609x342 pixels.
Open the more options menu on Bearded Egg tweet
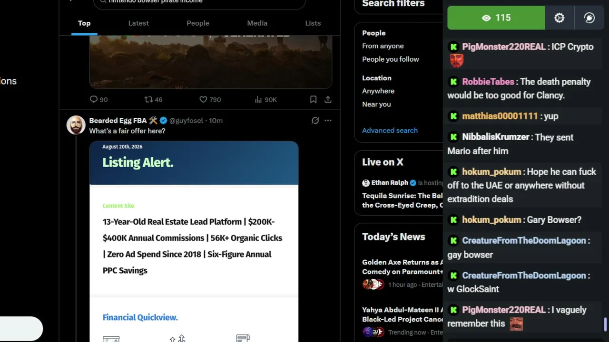click(x=328, y=121)
